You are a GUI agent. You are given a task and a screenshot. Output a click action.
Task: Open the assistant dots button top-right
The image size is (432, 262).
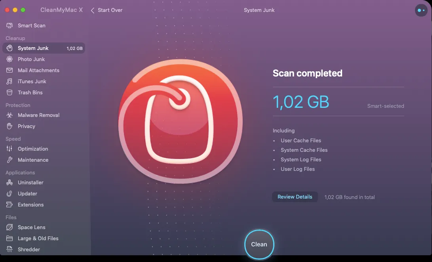tap(421, 10)
